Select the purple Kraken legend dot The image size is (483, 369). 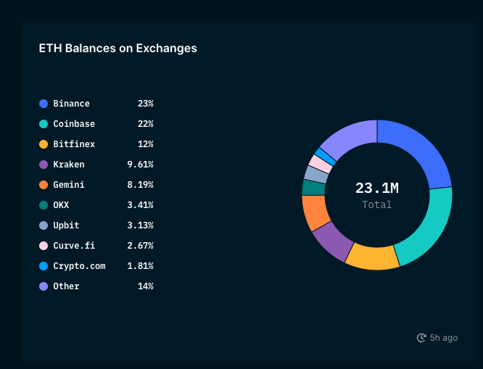coord(44,165)
